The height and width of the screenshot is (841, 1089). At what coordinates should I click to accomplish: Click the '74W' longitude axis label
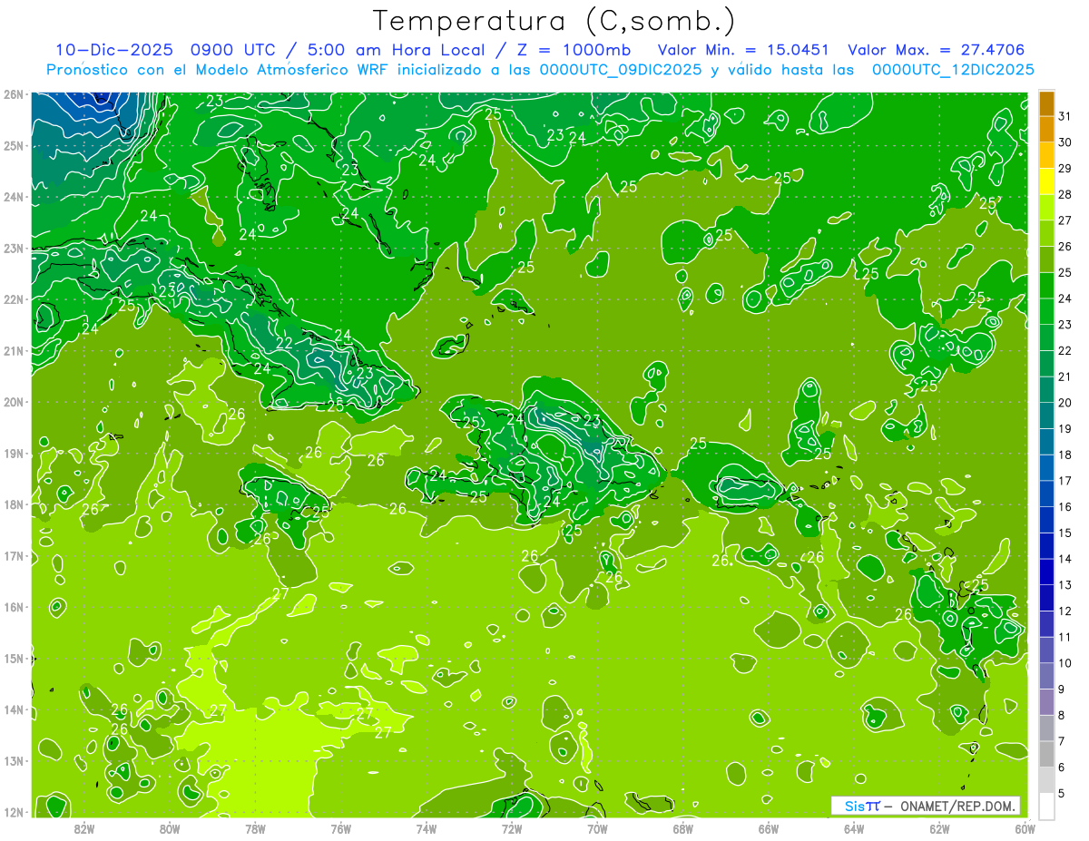coord(427,828)
